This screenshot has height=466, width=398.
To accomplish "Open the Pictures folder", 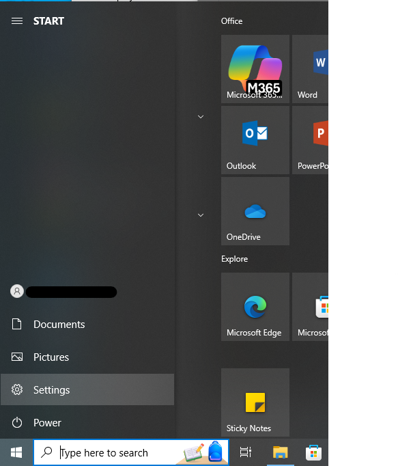I will pos(87,357).
